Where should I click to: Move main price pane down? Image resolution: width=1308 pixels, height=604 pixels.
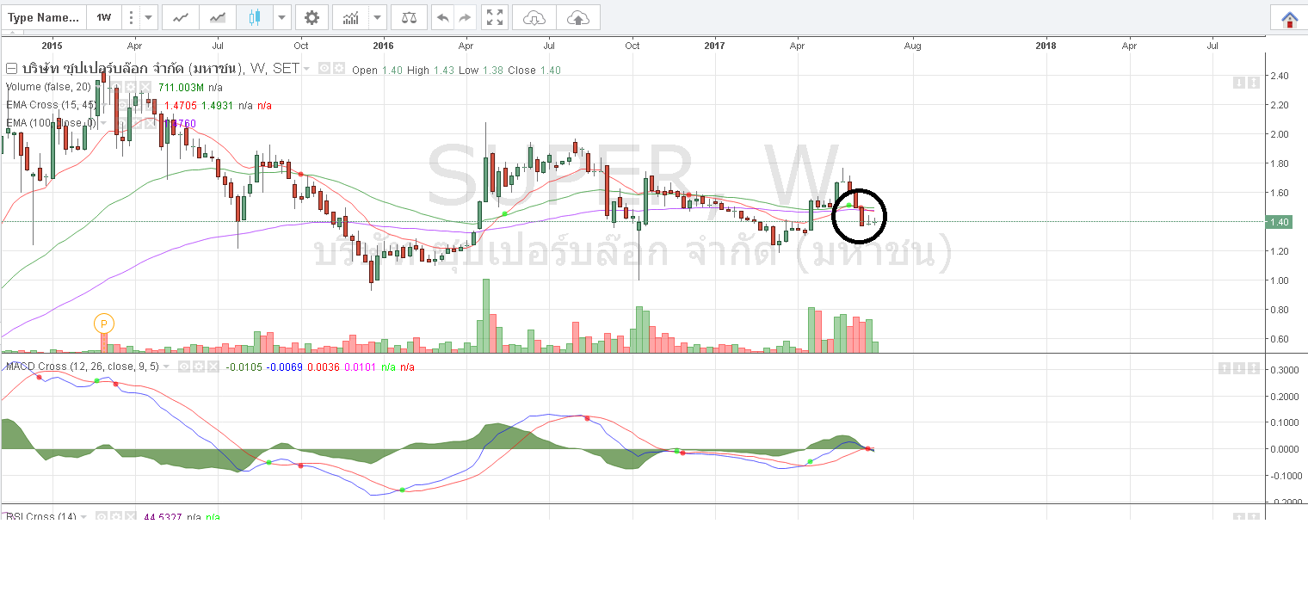click(x=1239, y=83)
